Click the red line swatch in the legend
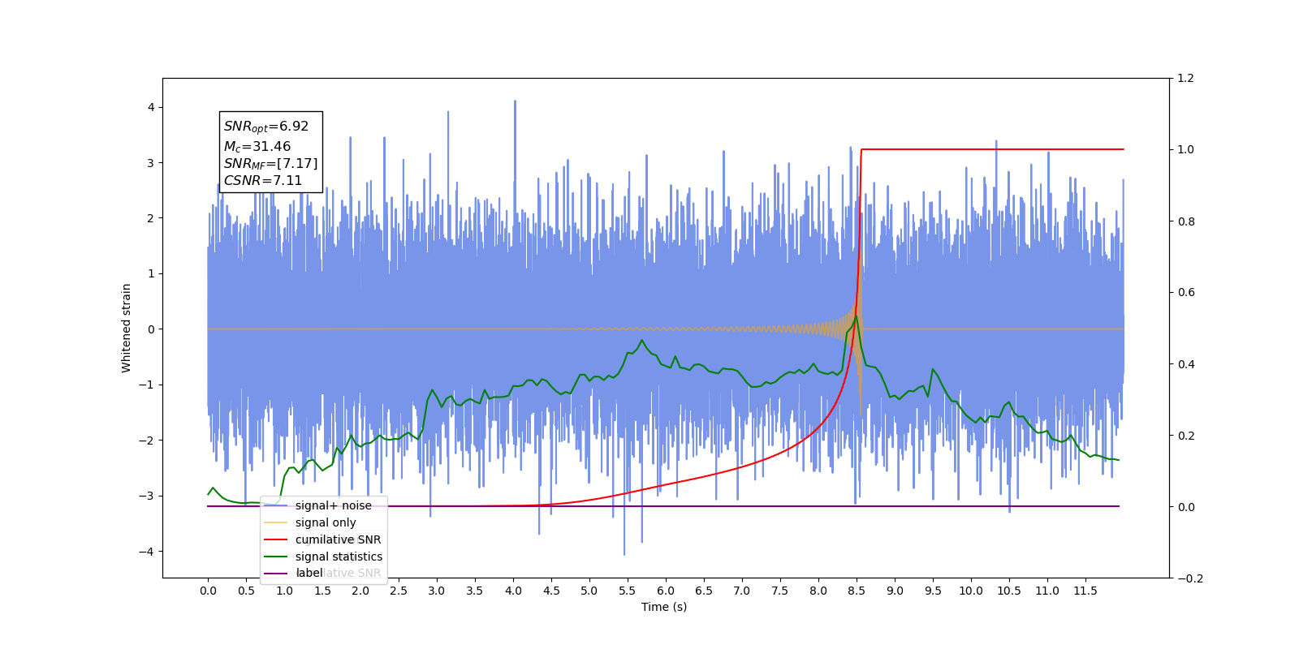The image size is (1299, 649). [276, 539]
